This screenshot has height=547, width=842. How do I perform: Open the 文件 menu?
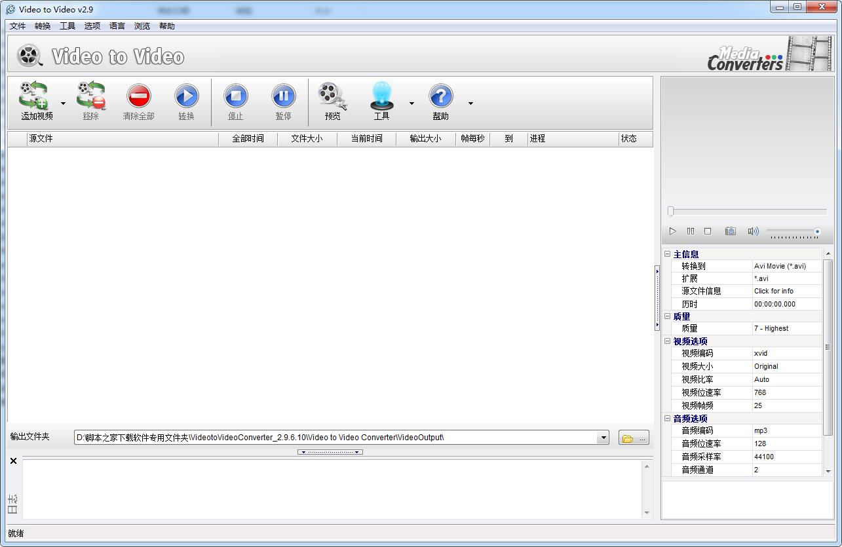[18, 26]
